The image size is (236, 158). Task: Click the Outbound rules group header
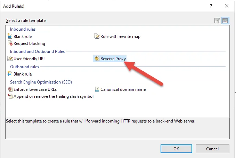tap(24, 66)
